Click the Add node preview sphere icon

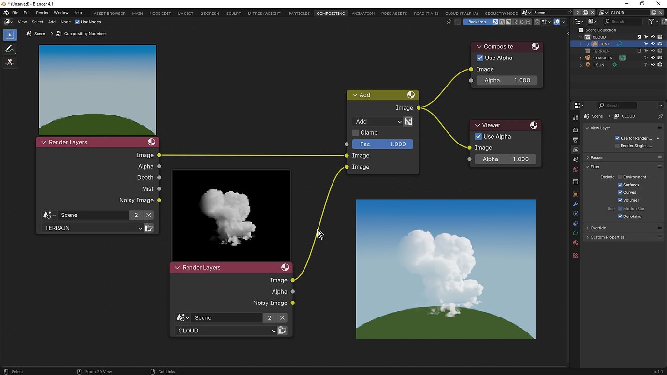click(x=410, y=95)
